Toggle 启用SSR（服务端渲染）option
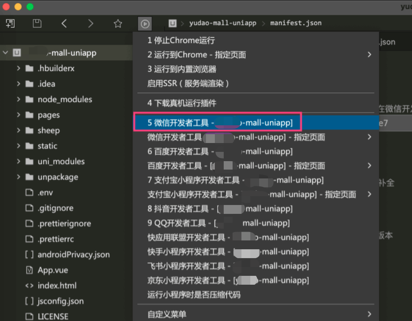 188,83
